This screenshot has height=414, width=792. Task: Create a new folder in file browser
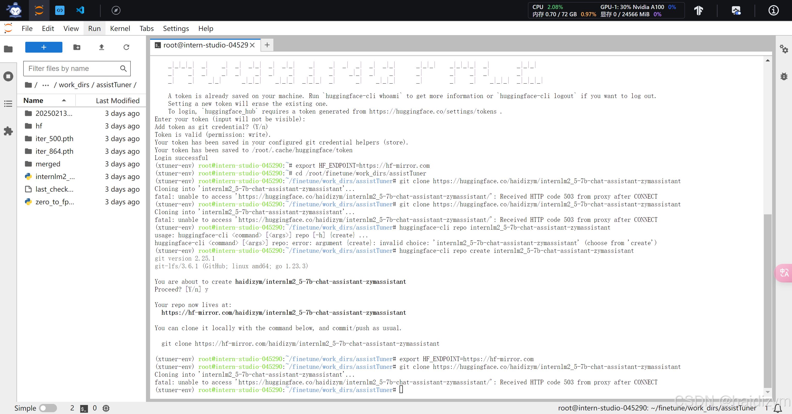click(x=77, y=47)
